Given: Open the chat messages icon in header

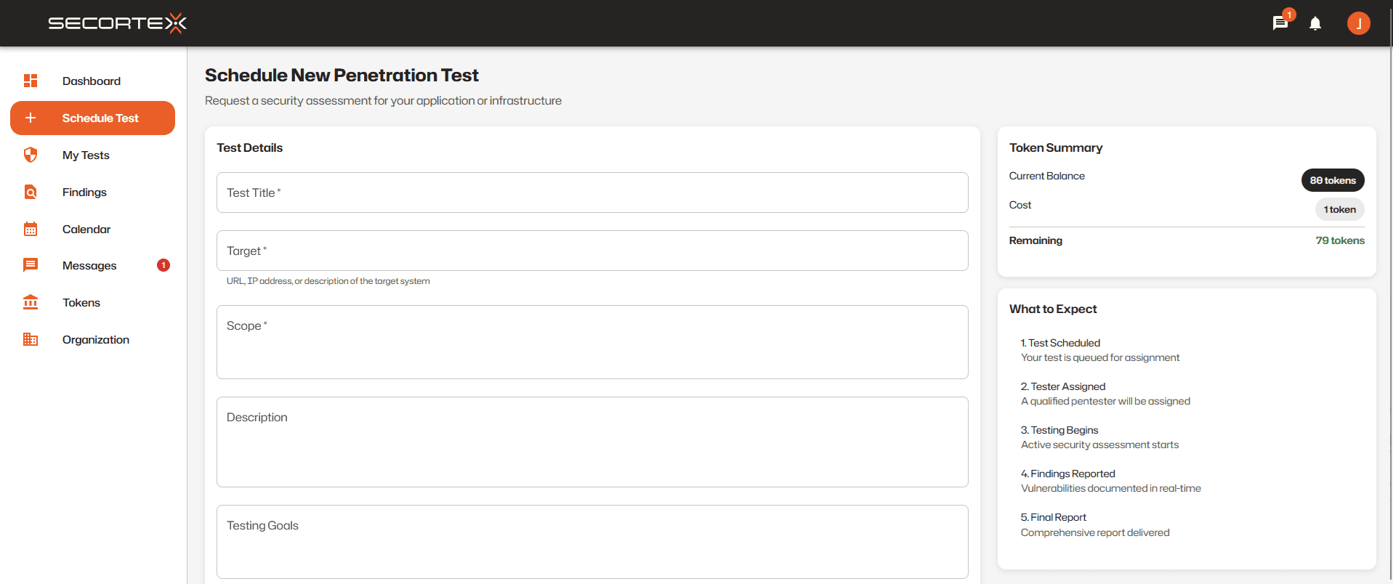Looking at the screenshot, I should click(x=1280, y=23).
